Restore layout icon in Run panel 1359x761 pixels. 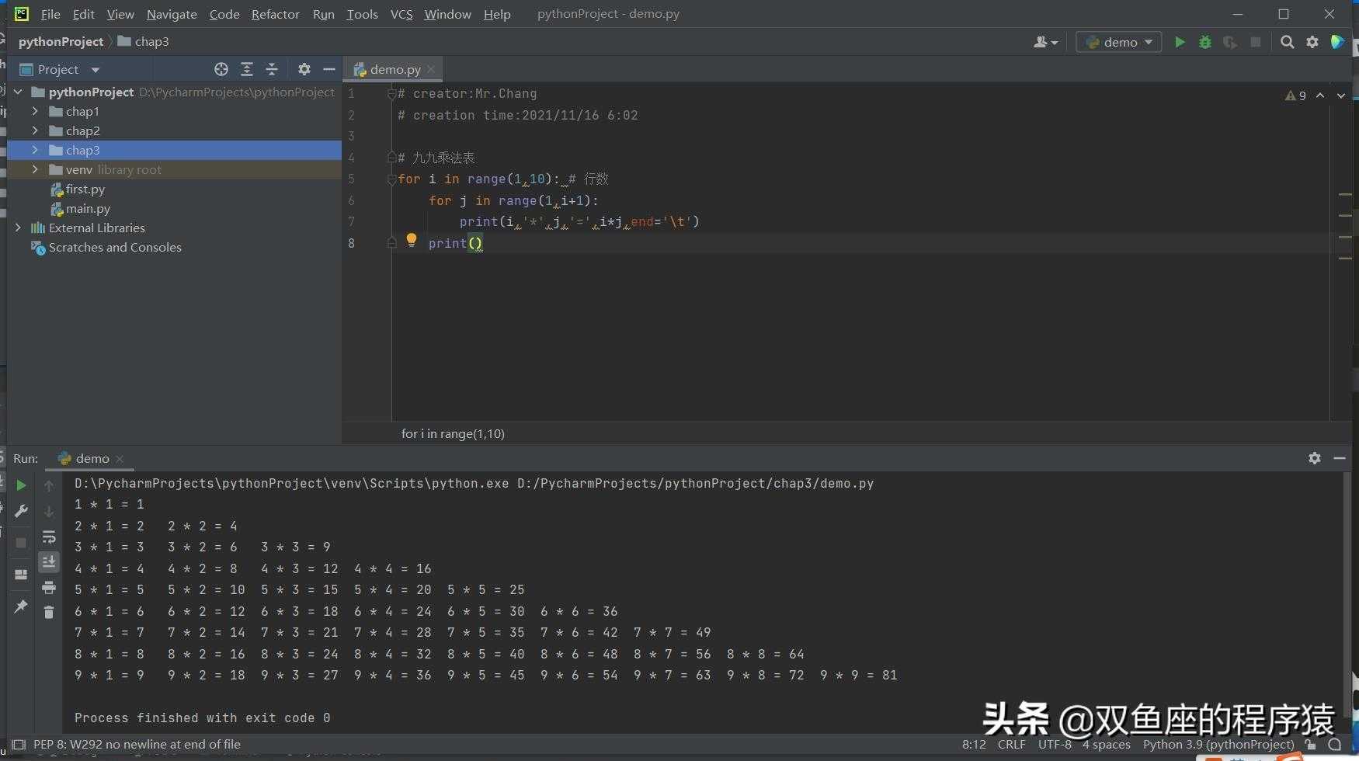coord(21,575)
